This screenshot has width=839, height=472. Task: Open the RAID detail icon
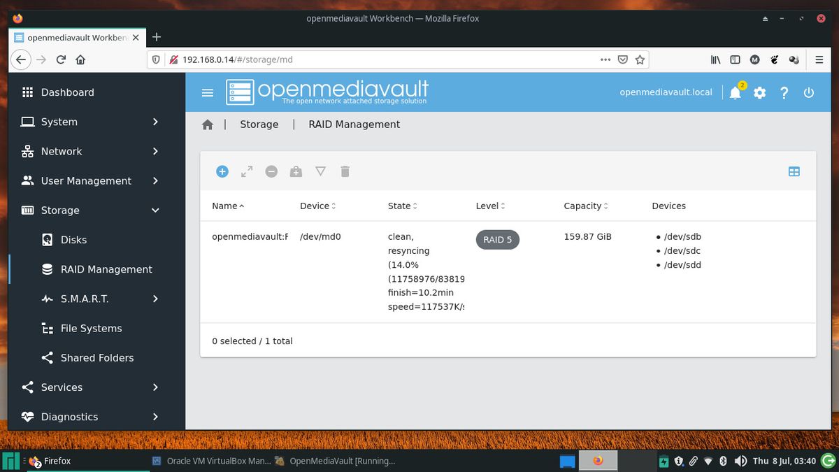pos(320,171)
